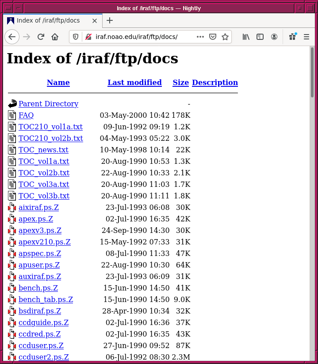Click the back navigation arrow
Screen dimensions: 318x364
coord(12,37)
